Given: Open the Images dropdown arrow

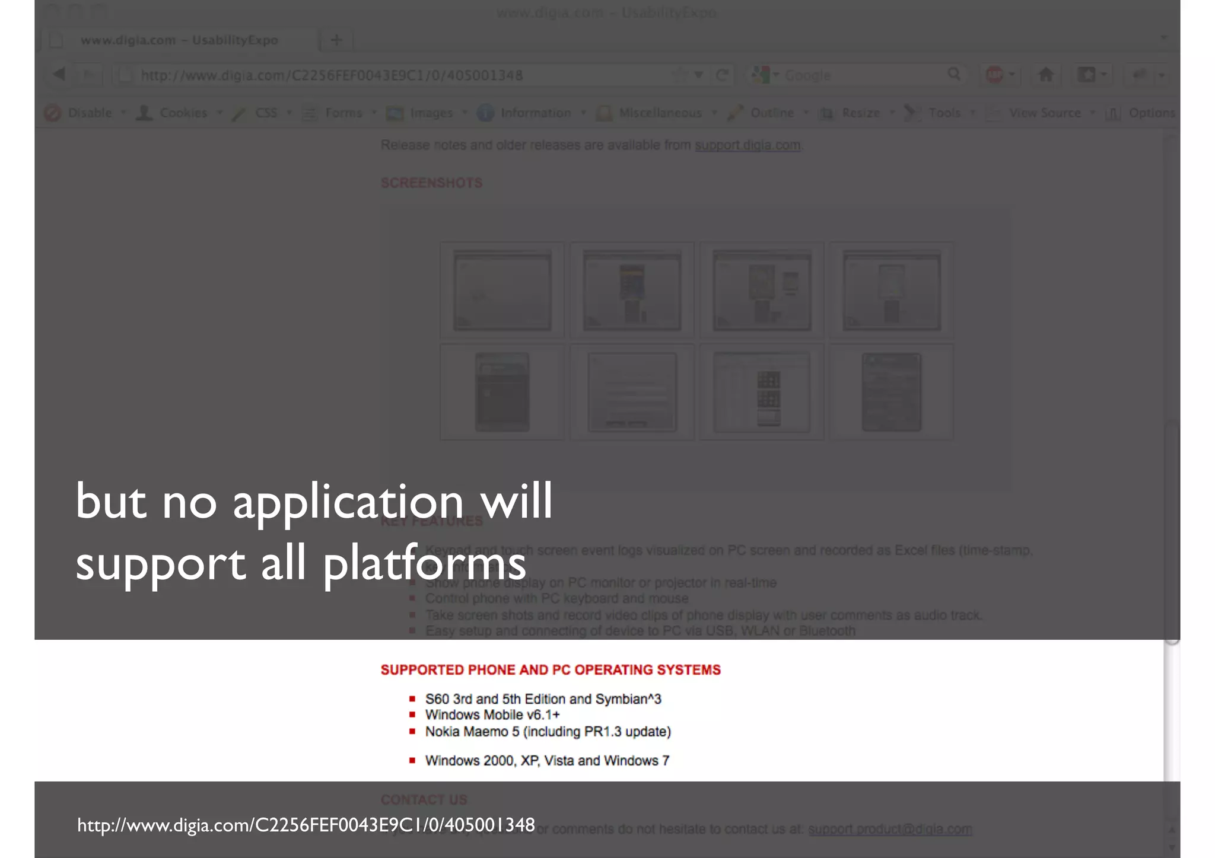Looking at the screenshot, I should 465,112.
